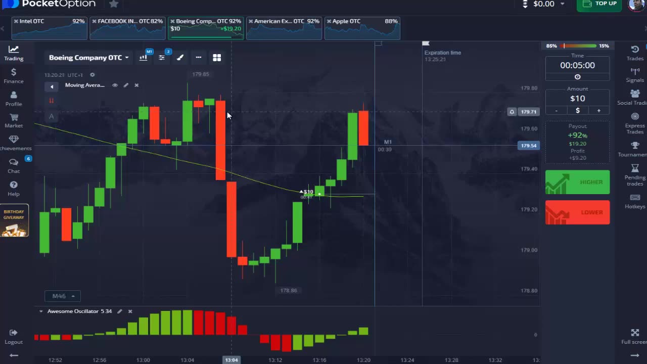Viewport: 647px width, 364px height.
Task: Switch to the FACEBOOK INC OTC tab
Action: point(127,28)
